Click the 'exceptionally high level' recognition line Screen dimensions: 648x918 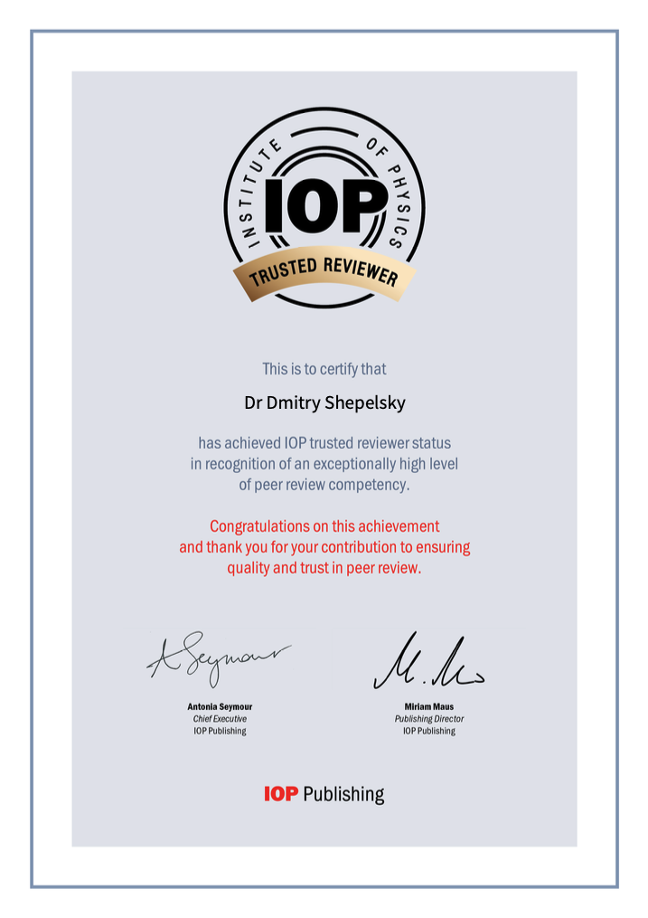point(324,464)
